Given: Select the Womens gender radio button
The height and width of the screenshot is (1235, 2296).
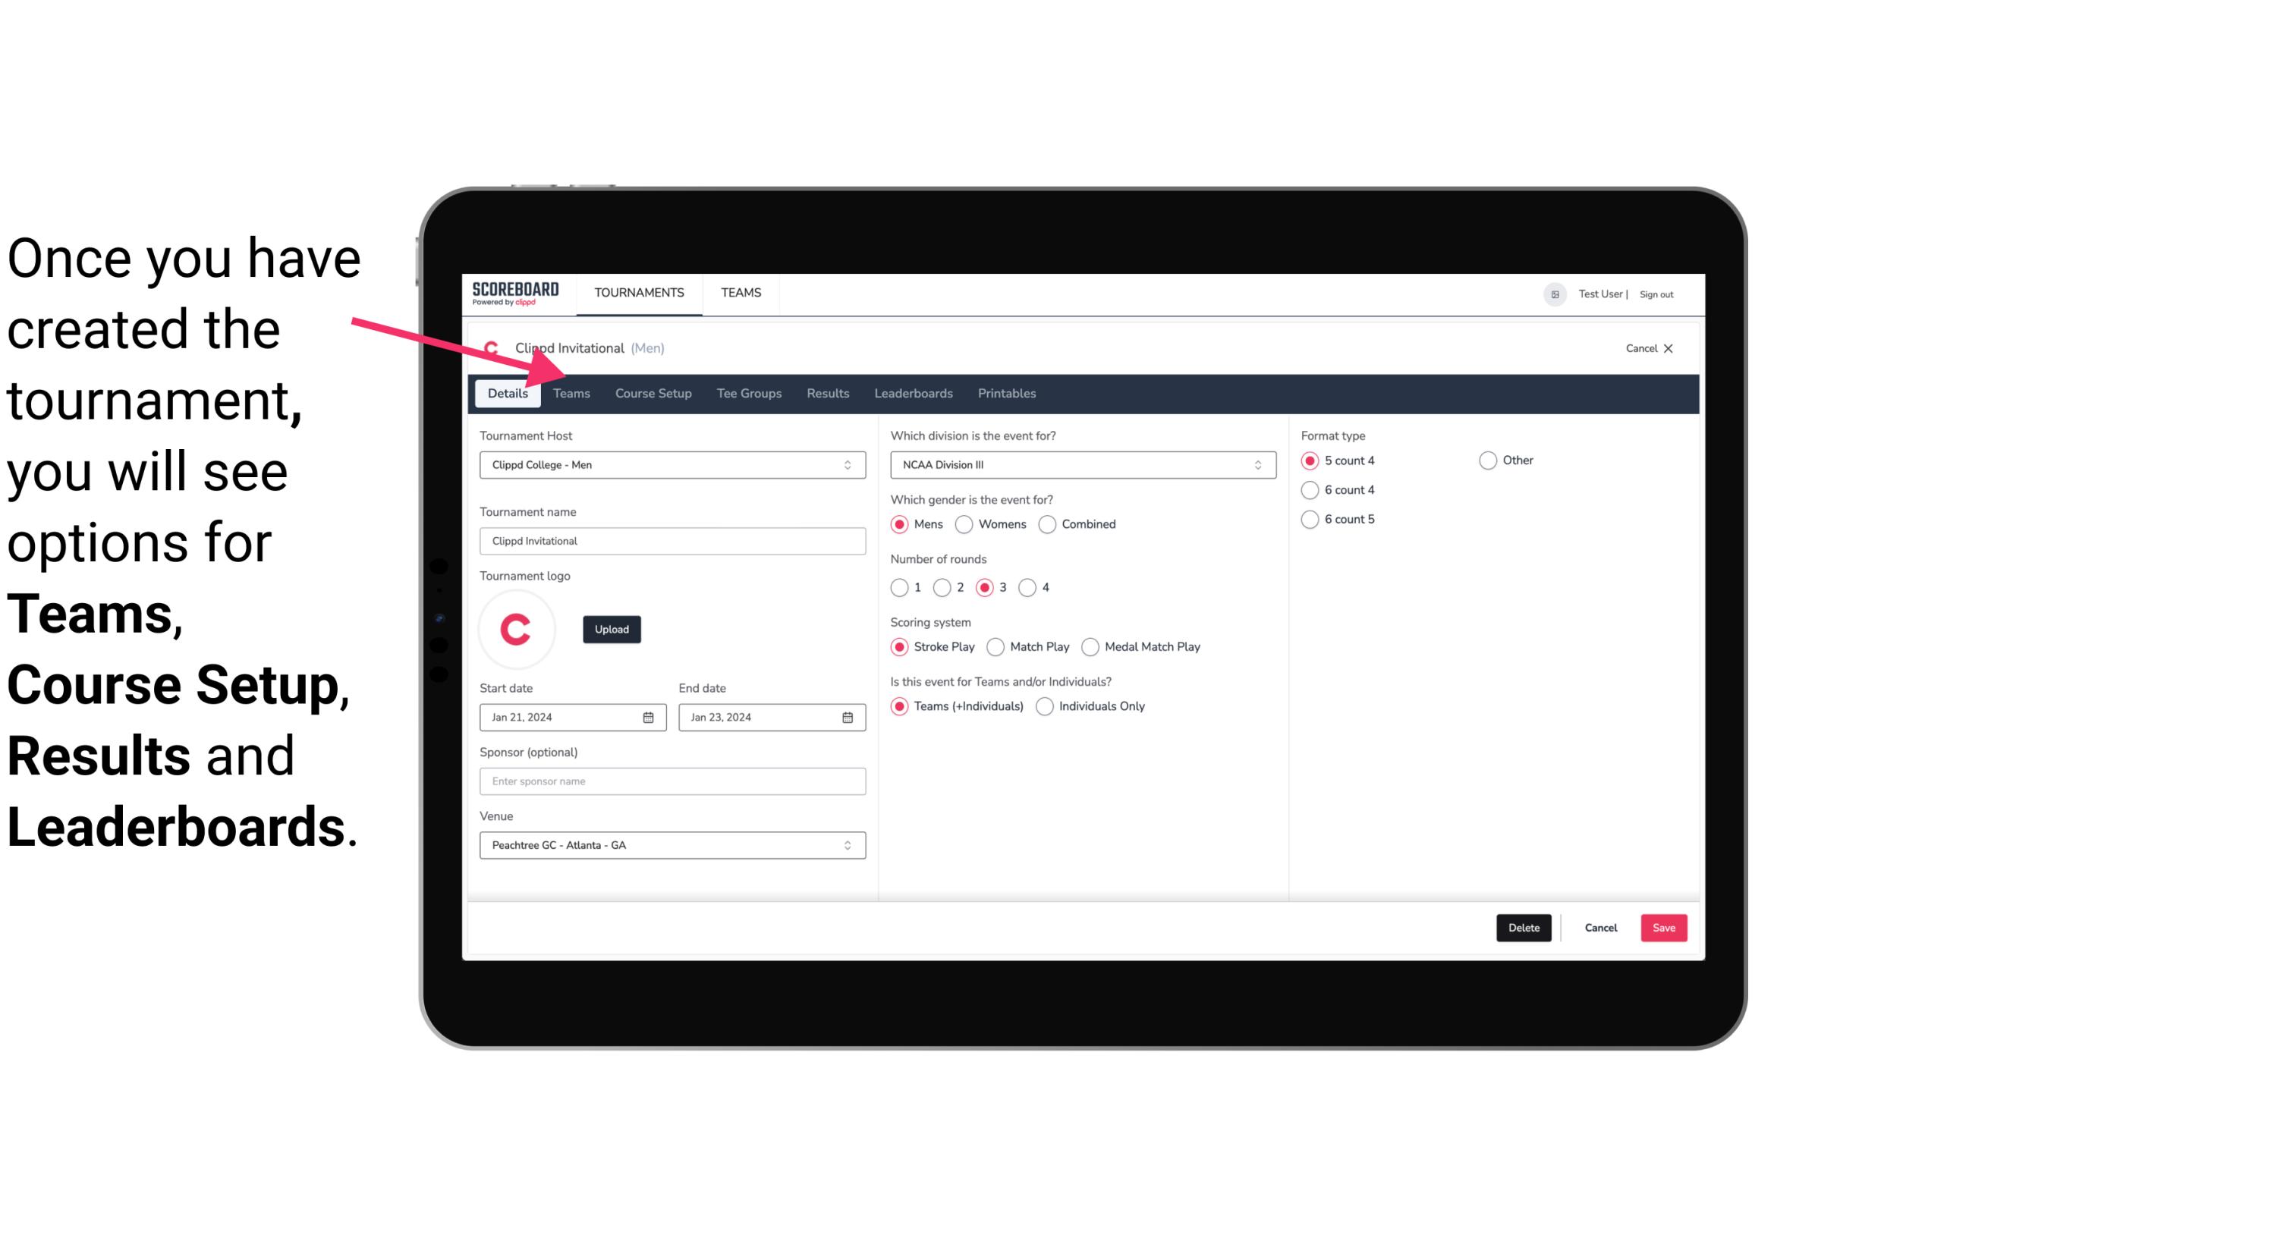Looking at the screenshot, I should (964, 525).
